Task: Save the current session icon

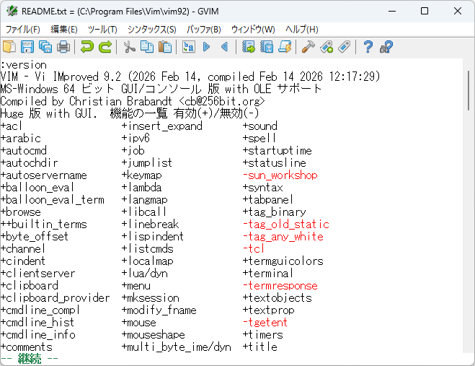Action: [x=267, y=47]
